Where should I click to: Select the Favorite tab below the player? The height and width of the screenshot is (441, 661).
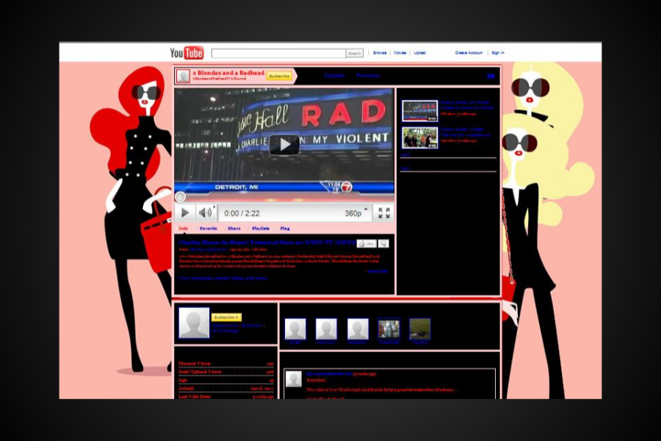(x=209, y=229)
